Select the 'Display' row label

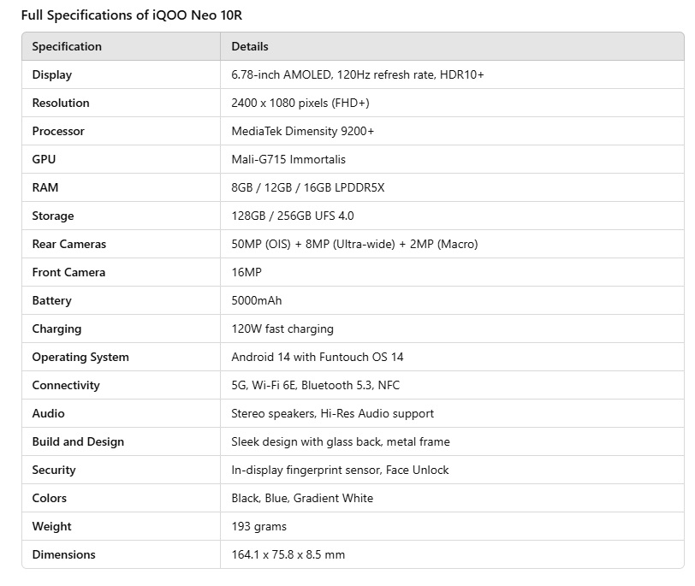(x=52, y=74)
